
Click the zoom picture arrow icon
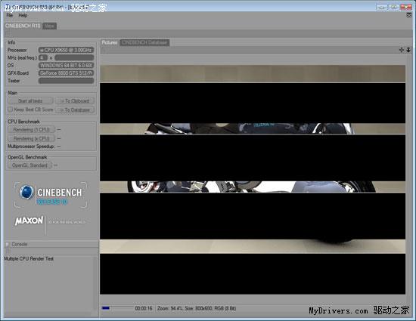408,50
